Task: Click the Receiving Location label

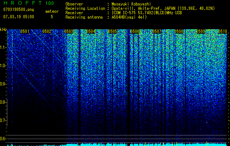Action: coord(85,8)
